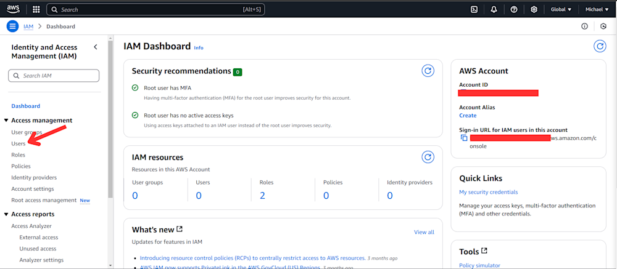
Task: Copy the sign-in URL for IAM users
Action: tap(464, 138)
